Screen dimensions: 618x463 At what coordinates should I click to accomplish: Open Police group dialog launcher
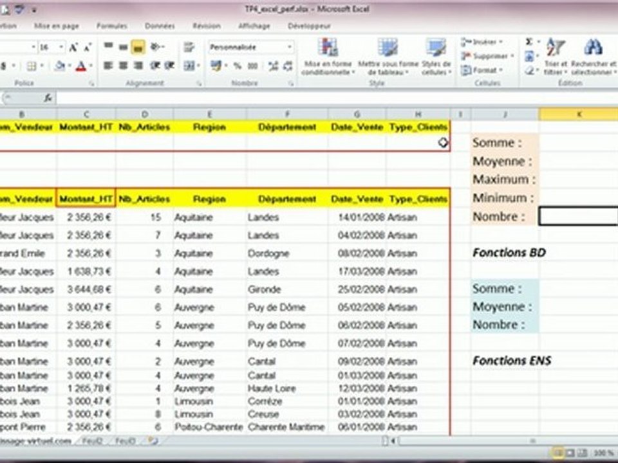point(91,84)
